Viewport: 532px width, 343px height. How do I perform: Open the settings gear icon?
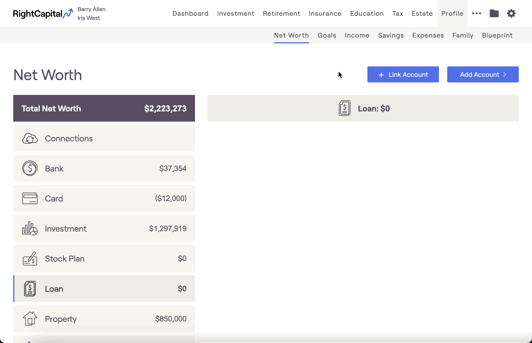[511, 13]
